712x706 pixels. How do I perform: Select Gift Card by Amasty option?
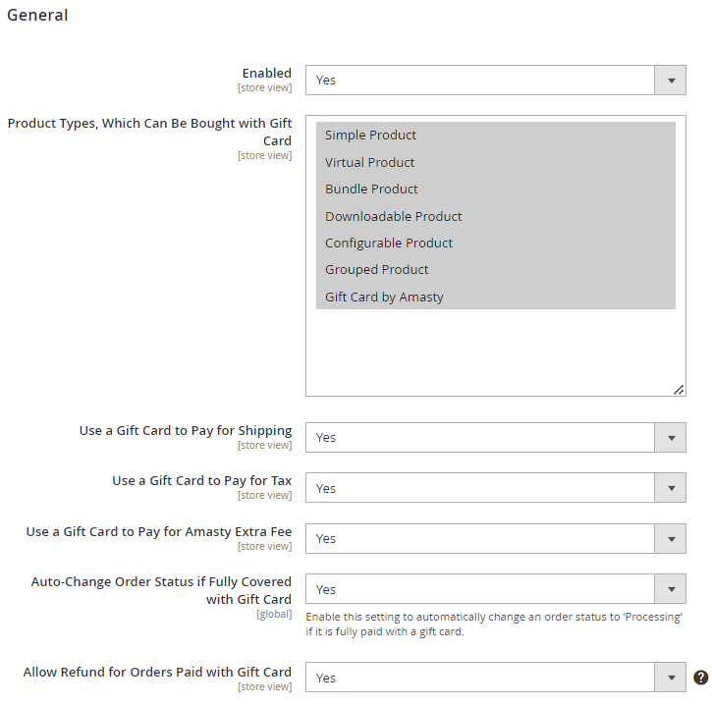[x=496, y=297]
